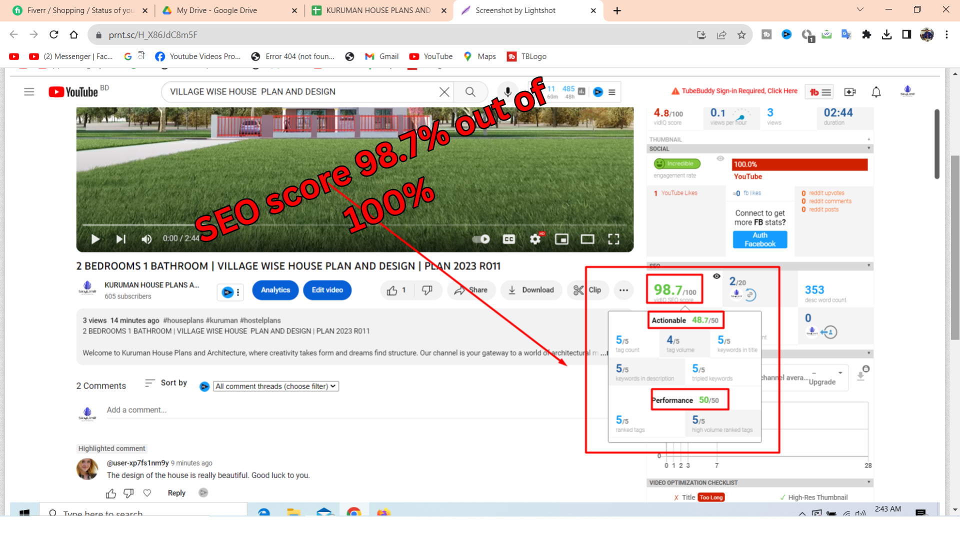Open KURUMAN HOUSE PLANS channel link
Screen dimensions: 960x540
pyautogui.click(x=151, y=285)
